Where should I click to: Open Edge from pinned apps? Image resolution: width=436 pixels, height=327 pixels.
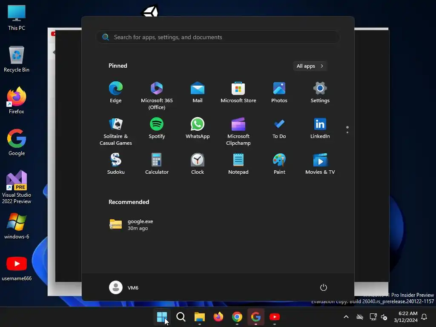[x=116, y=92]
